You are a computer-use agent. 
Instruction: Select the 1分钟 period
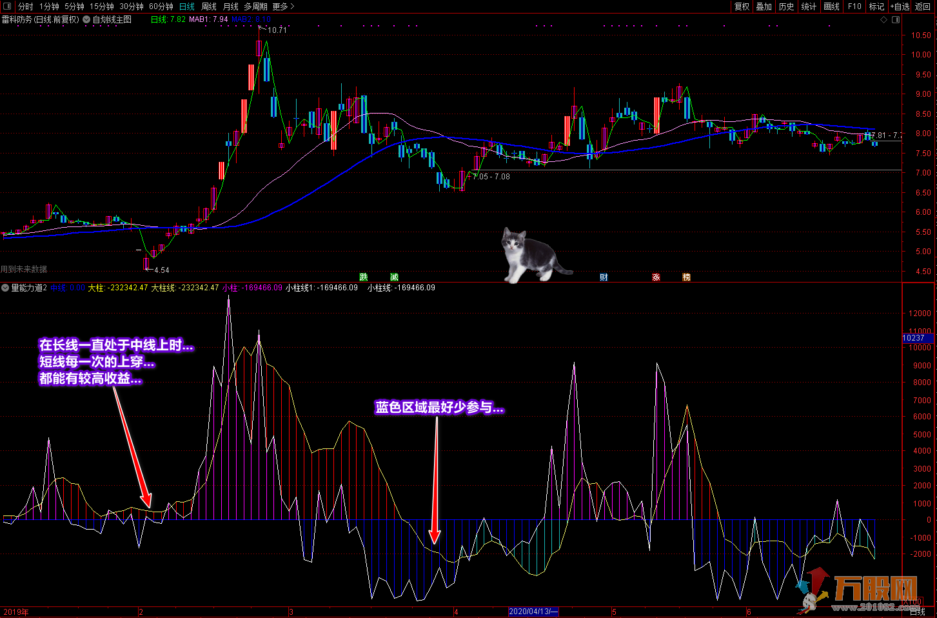click(x=49, y=6)
